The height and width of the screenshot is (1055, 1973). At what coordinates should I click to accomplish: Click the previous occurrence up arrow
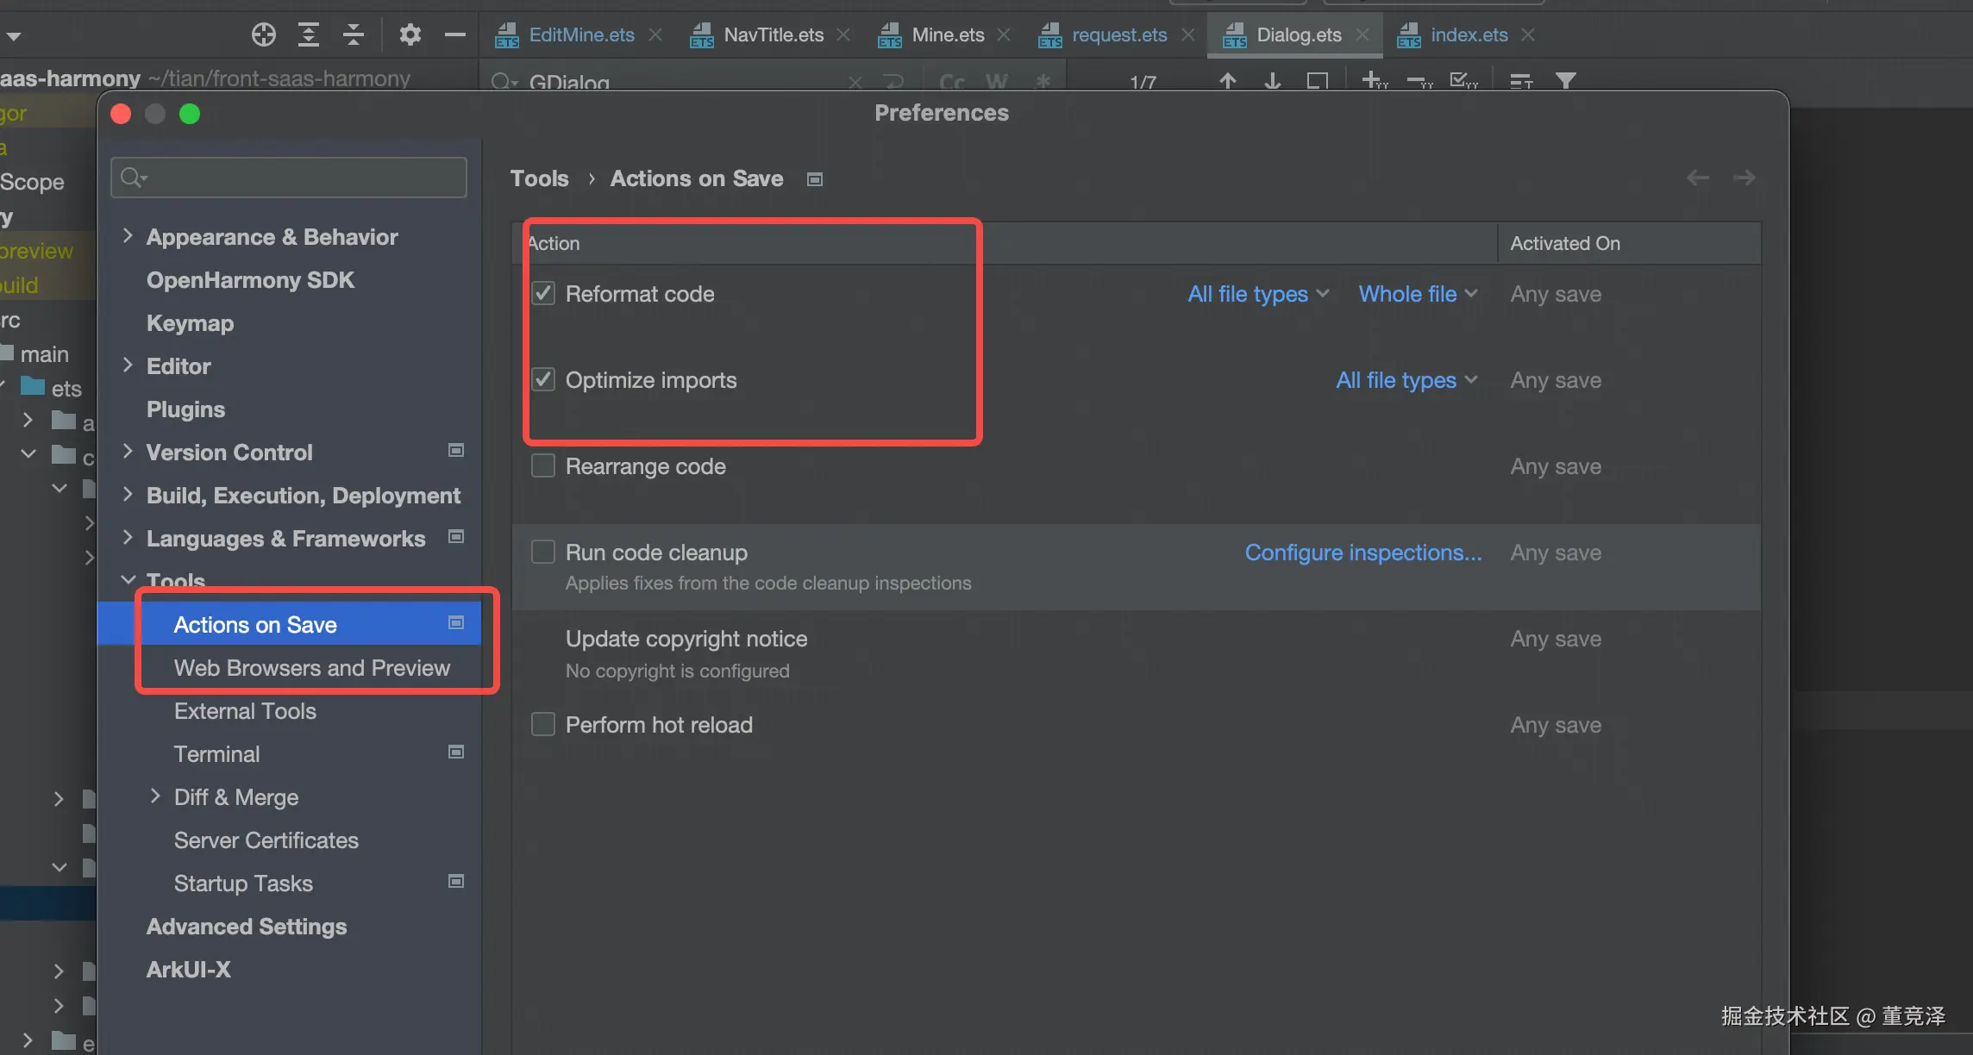[1227, 81]
